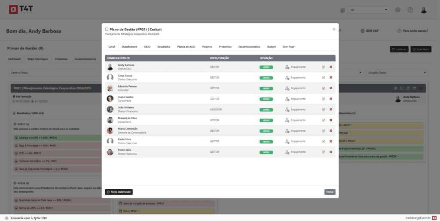This screenshot has width=440, height=221.
Task: Switch to the OKRs tab
Action: click(147, 46)
